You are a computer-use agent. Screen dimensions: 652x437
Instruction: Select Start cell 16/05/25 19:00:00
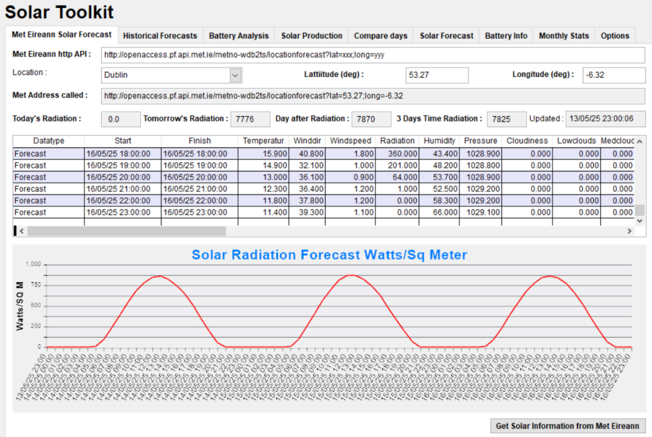point(123,165)
